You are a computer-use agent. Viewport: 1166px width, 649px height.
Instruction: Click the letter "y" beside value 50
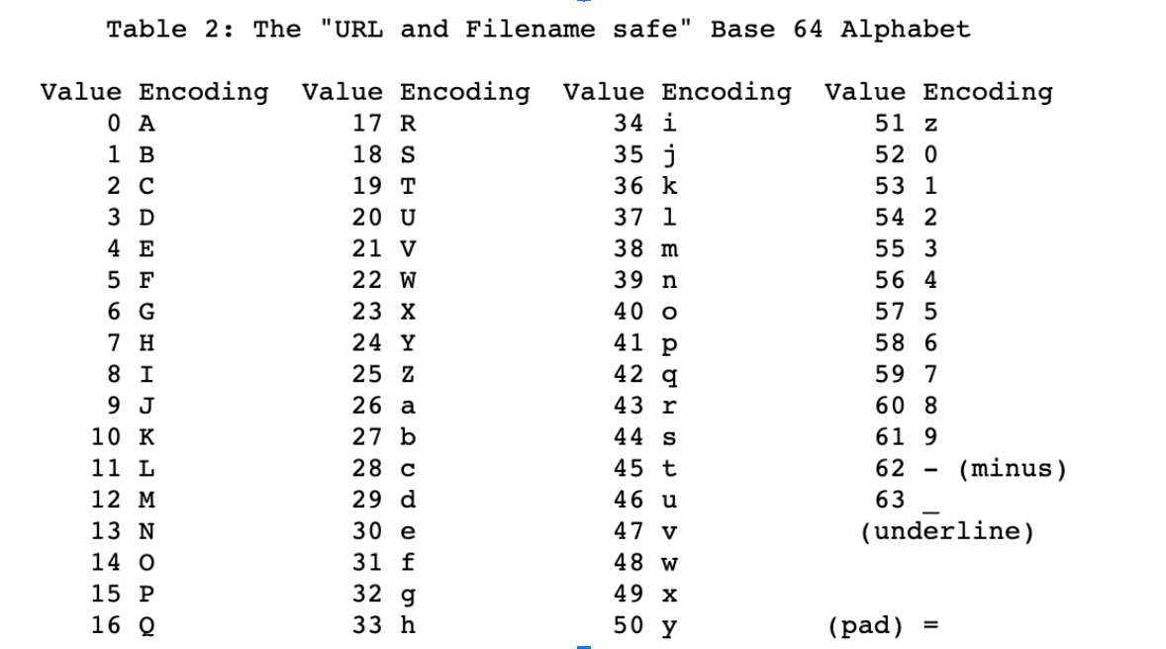[x=669, y=625]
